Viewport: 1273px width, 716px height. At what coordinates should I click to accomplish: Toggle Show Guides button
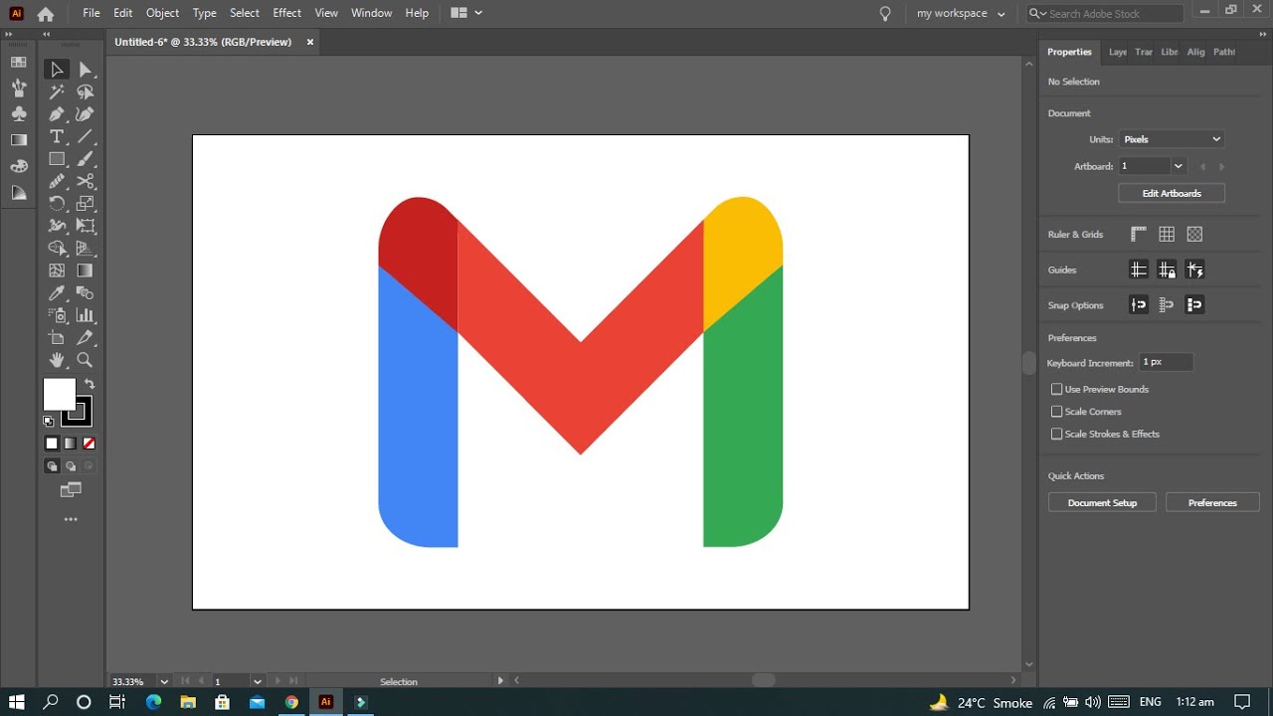click(x=1139, y=269)
